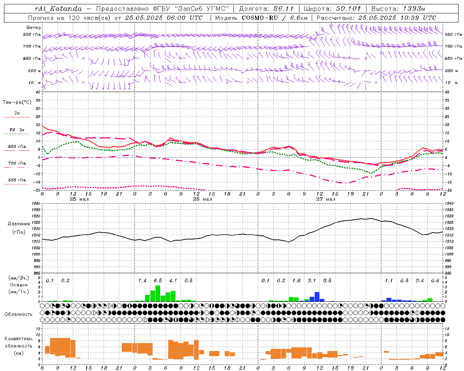The image size is (464, 371).
Task: Click the 4.1 precipitation value
Action: pos(173,281)
